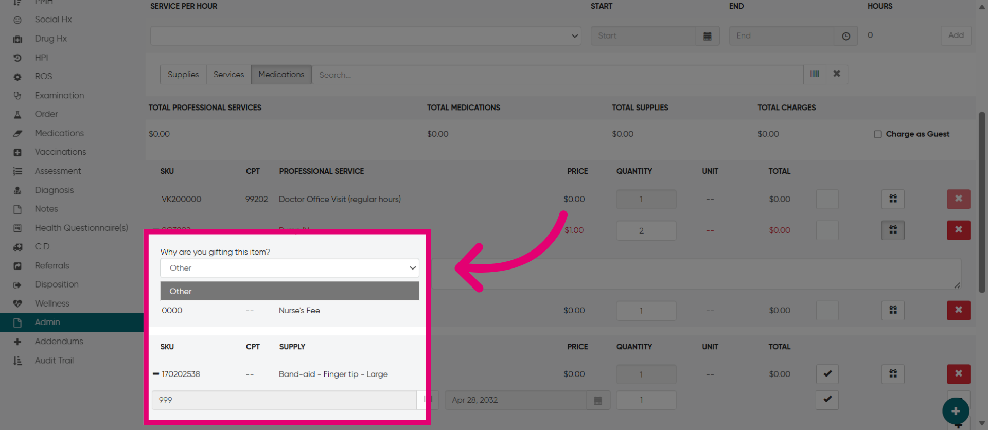Click the Medications sidebar pill icon
Viewport: 988px width, 430px height.
(x=17, y=133)
